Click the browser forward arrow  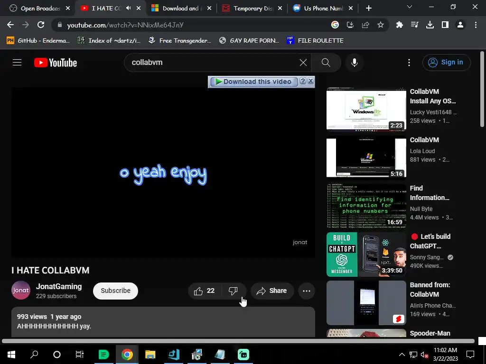point(26,25)
